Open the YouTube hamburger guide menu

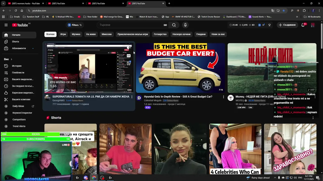(x=6, y=25)
